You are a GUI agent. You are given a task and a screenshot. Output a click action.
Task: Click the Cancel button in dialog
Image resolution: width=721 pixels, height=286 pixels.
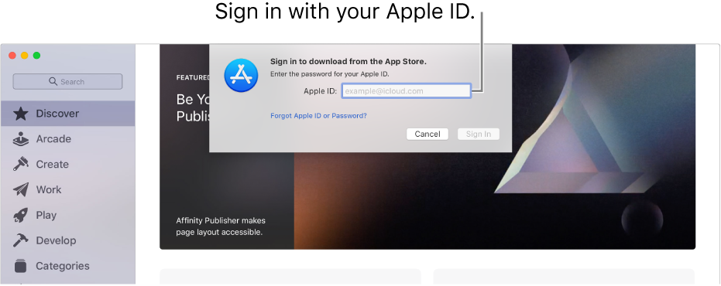[427, 134]
